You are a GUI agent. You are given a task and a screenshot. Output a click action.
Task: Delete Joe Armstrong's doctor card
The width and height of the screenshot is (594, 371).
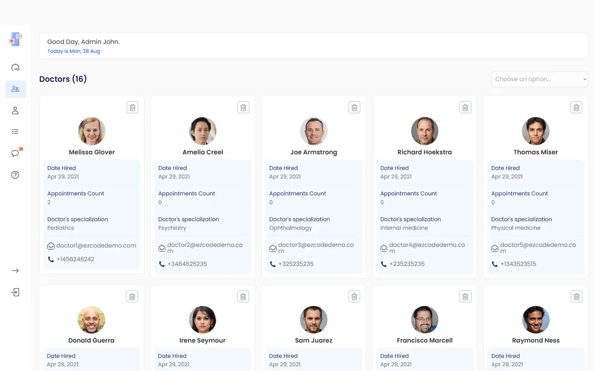click(x=354, y=107)
